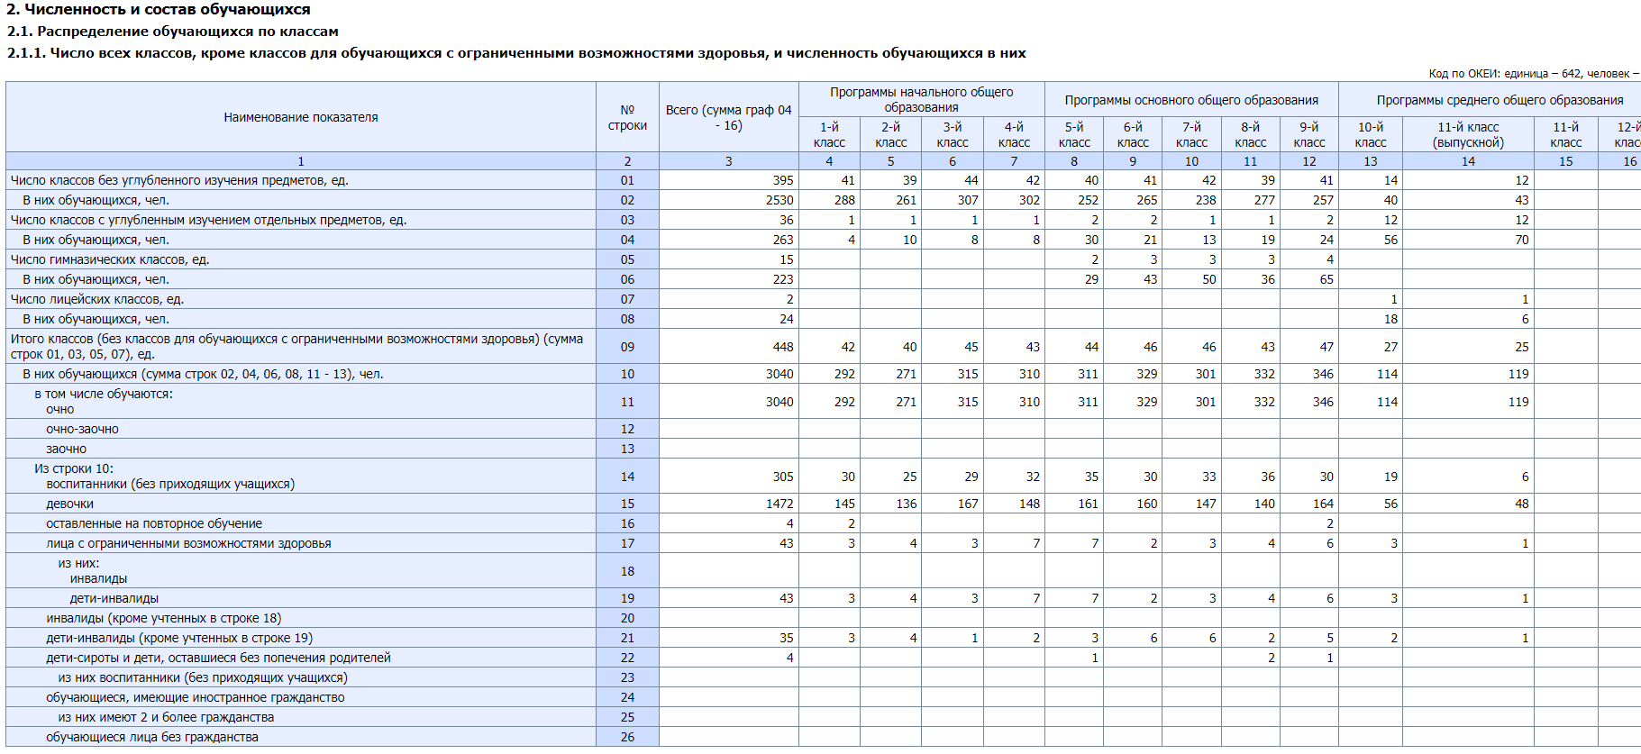Select header '11-й класс (выпускной)'

pyautogui.click(x=1468, y=134)
